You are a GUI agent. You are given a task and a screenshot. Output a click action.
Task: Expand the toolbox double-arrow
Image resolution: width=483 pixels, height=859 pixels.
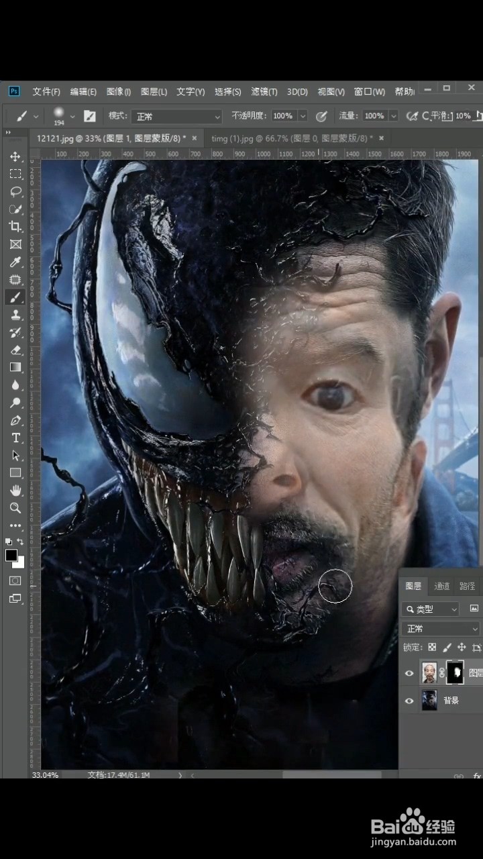pos(9,133)
